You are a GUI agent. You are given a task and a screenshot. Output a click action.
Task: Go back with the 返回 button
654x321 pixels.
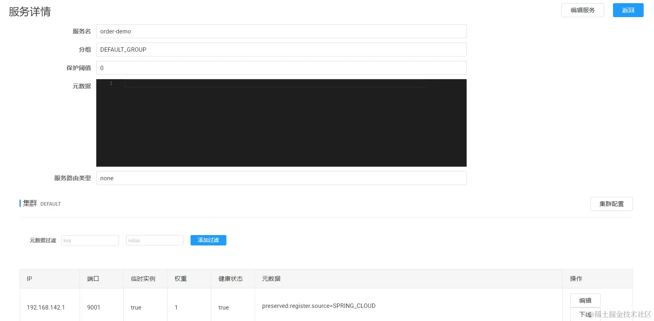click(x=628, y=10)
